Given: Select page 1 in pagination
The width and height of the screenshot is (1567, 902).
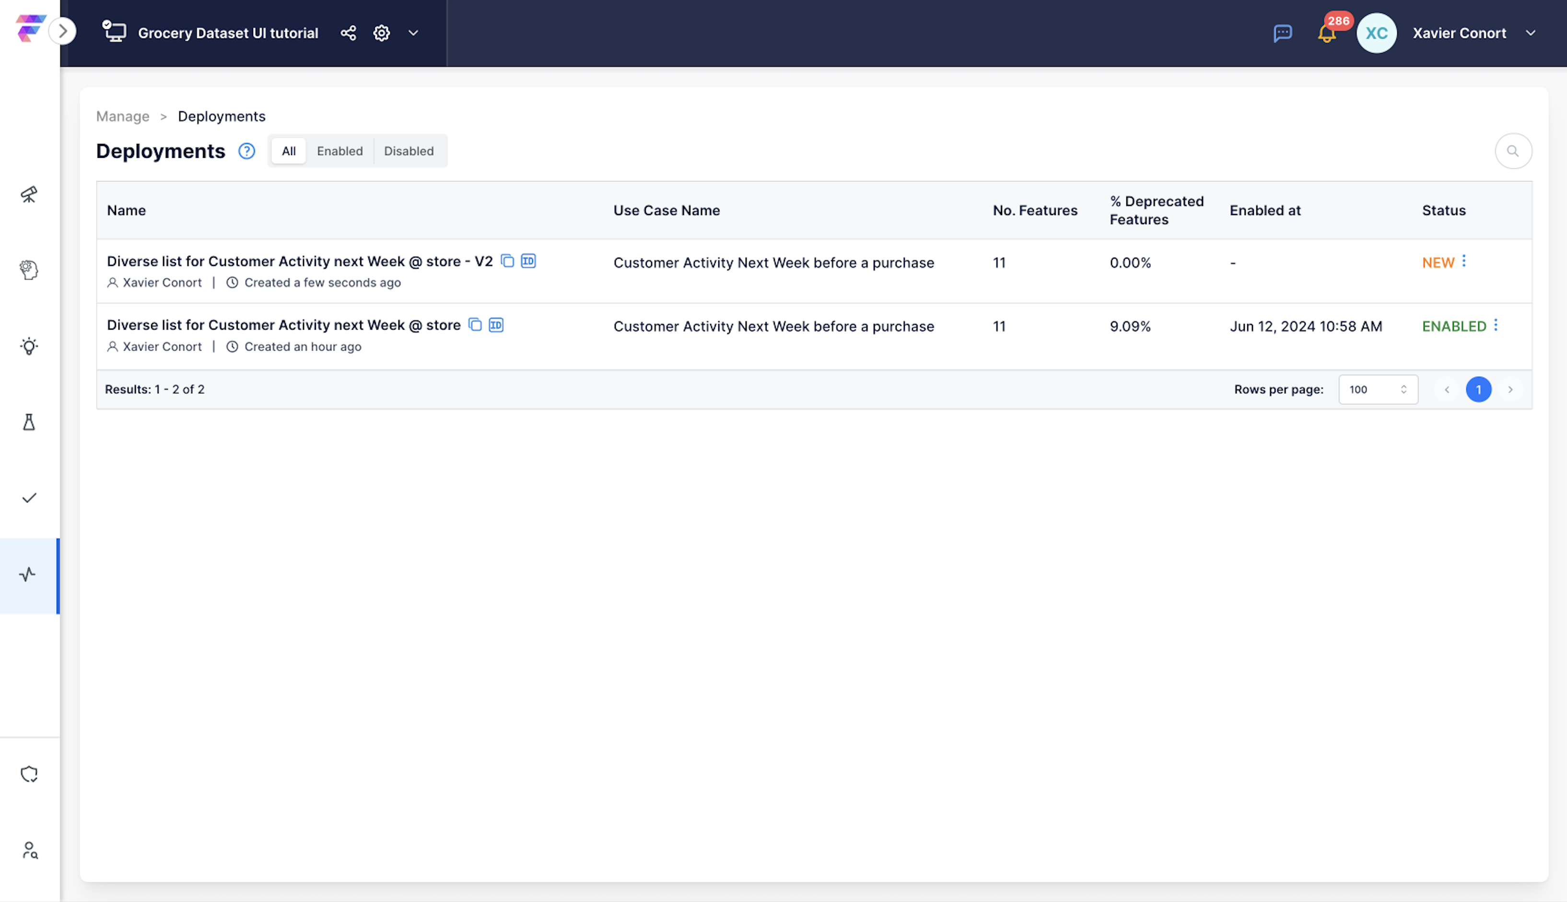Looking at the screenshot, I should click(x=1478, y=390).
